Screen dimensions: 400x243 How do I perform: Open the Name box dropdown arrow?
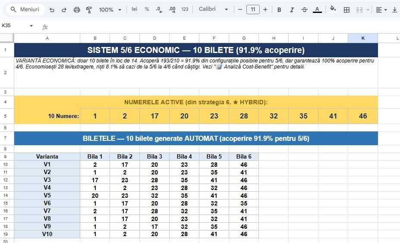click(x=31, y=26)
